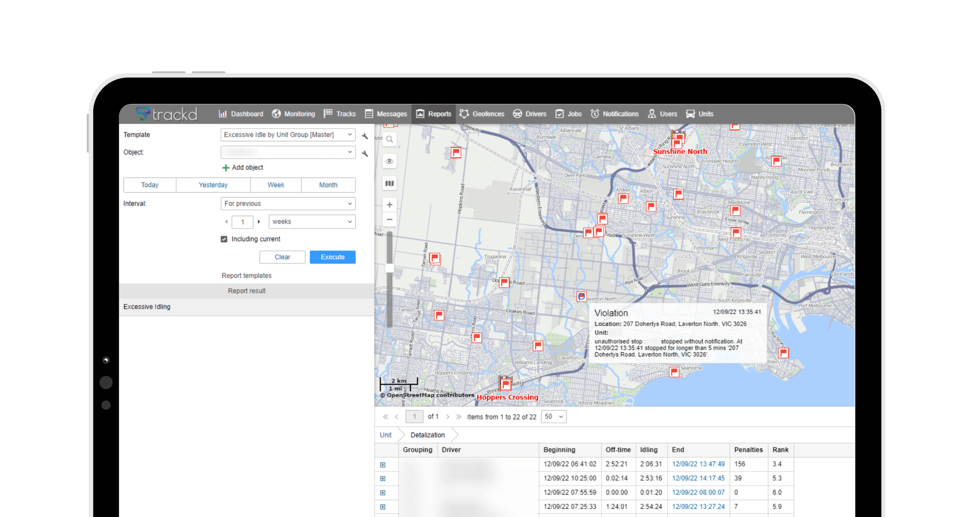The width and height of the screenshot is (972, 517).
Task: Expand the first report row plus box
Action: click(x=383, y=465)
